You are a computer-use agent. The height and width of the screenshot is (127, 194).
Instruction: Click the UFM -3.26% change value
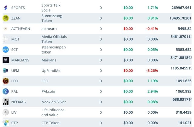point(152,70)
